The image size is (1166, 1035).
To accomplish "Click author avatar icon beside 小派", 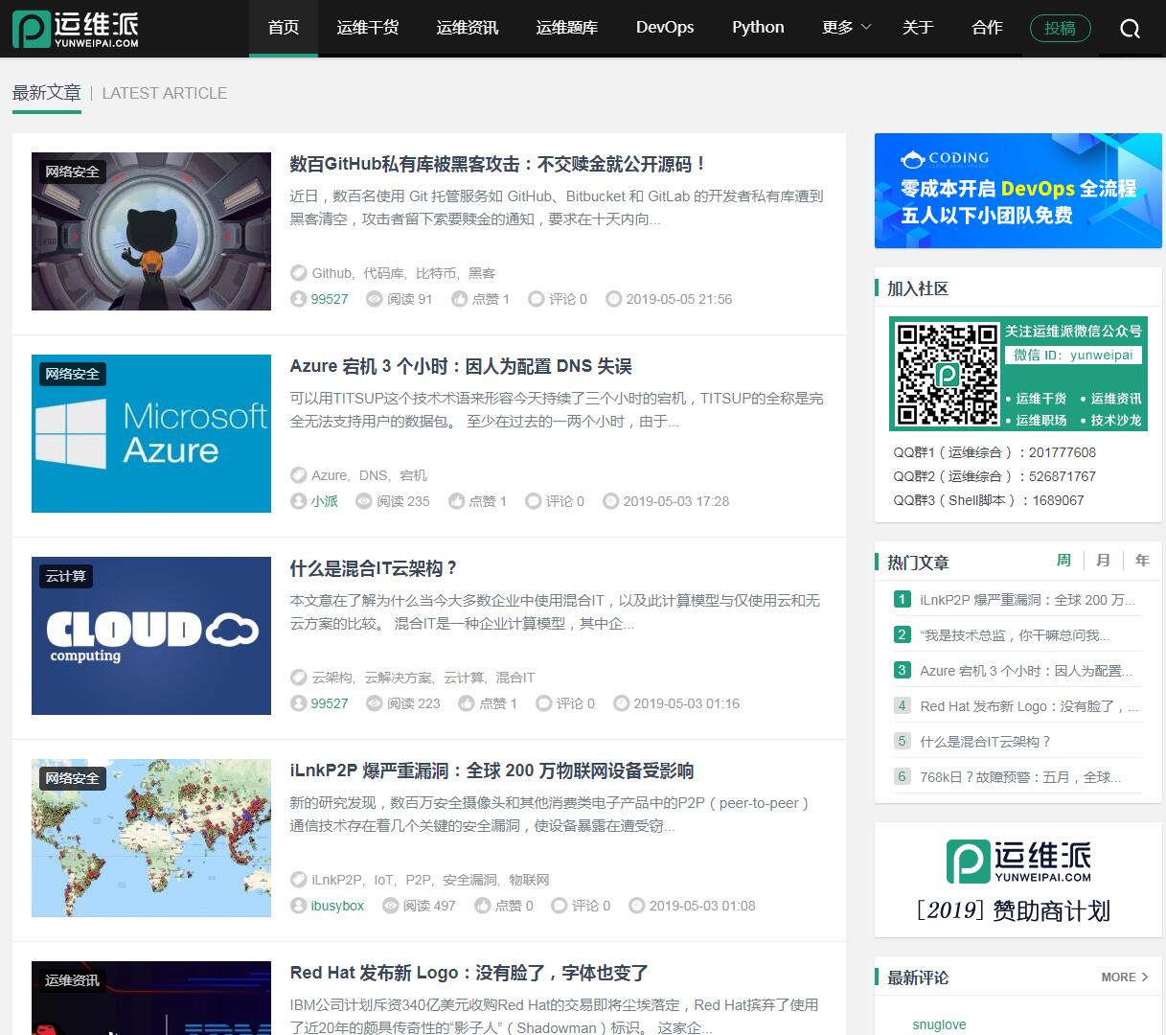I will tap(298, 501).
